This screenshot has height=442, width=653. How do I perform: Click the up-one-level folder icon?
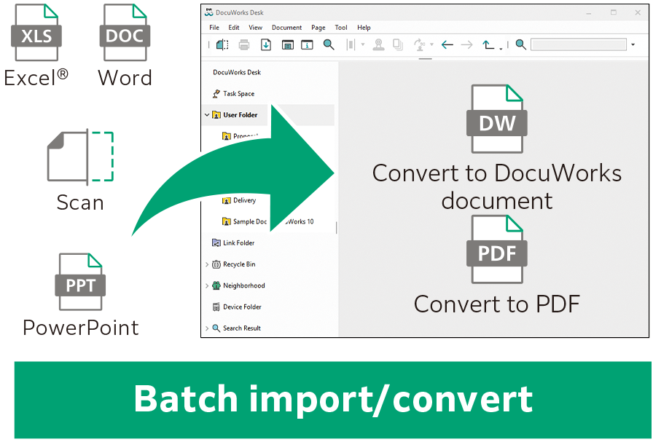click(488, 44)
